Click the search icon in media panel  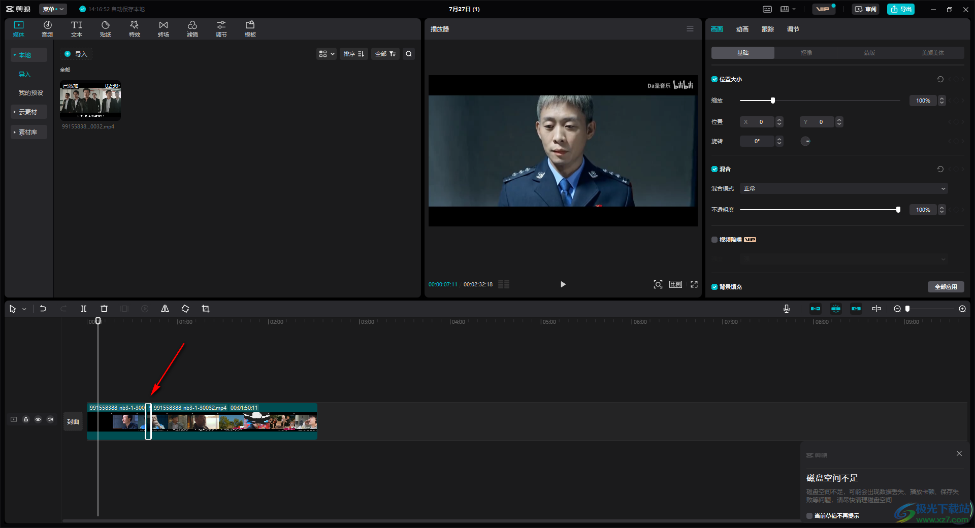point(409,54)
